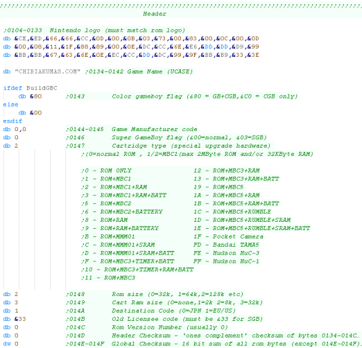
Task: Select the first Nintendo logo db line starting &CE
Action: pos(131,38)
